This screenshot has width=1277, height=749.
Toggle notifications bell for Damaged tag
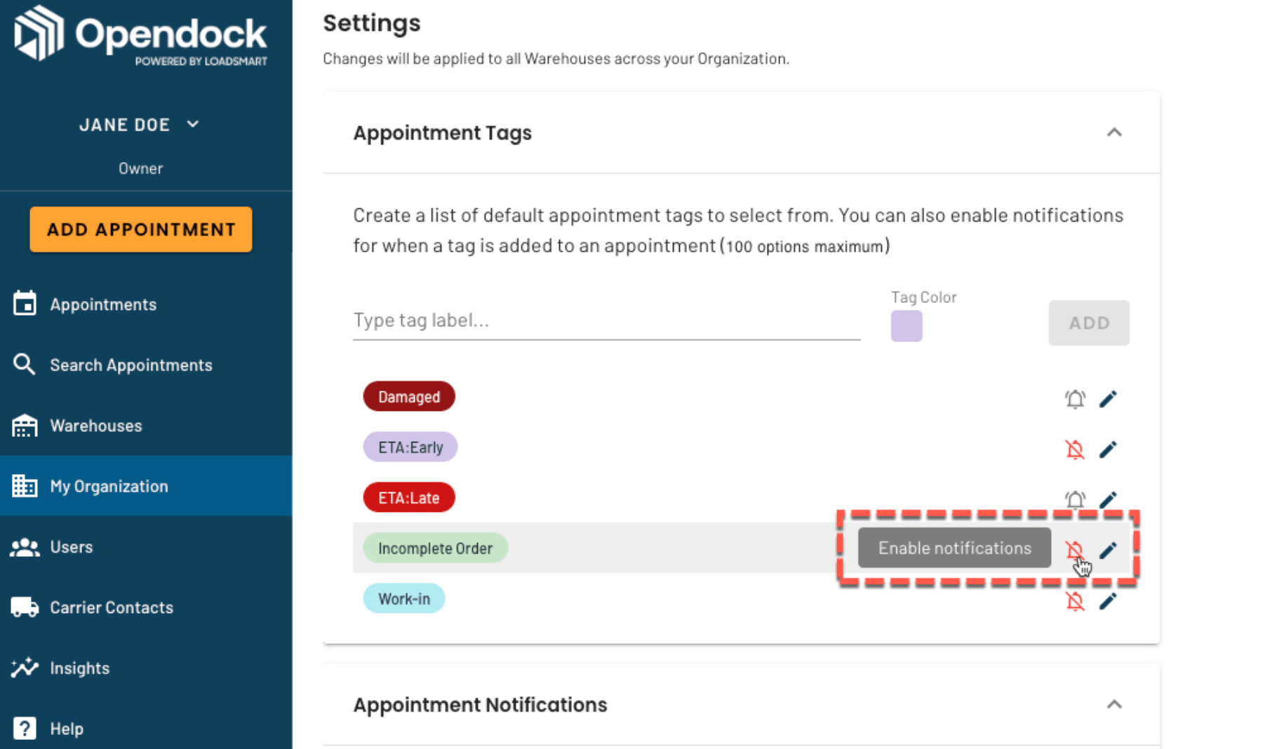[x=1075, y=399]
